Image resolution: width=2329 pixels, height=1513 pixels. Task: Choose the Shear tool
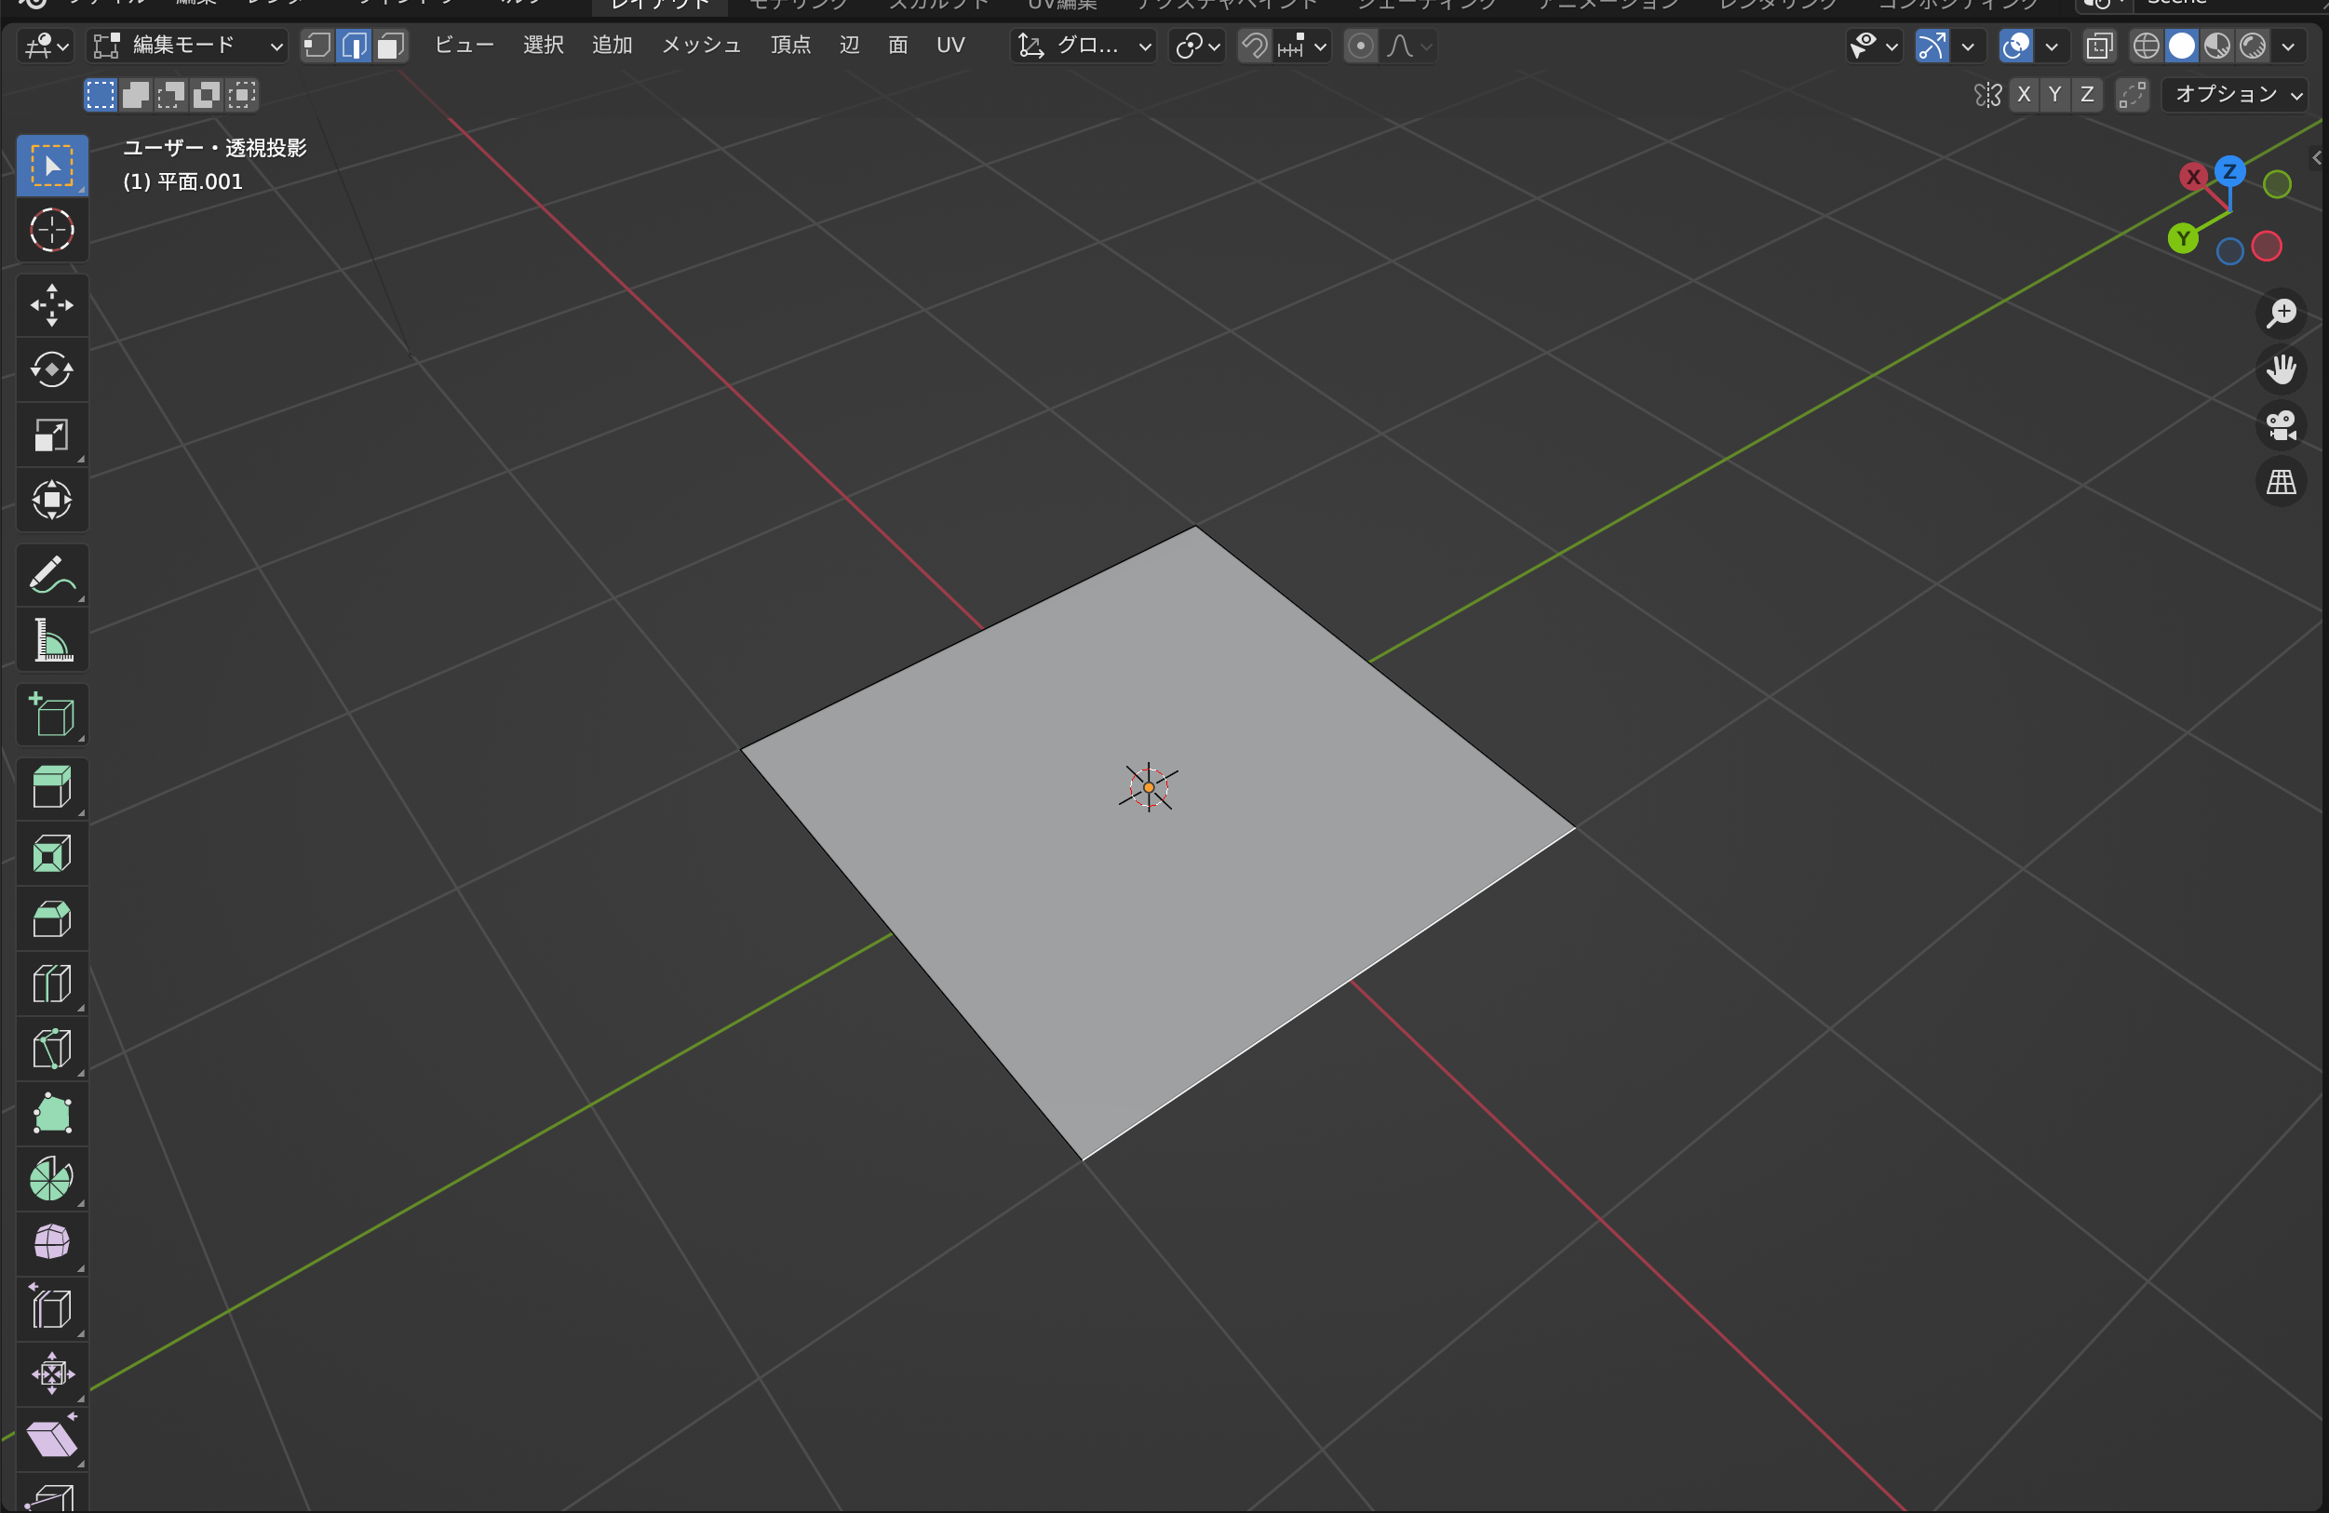pos(52,1439)
